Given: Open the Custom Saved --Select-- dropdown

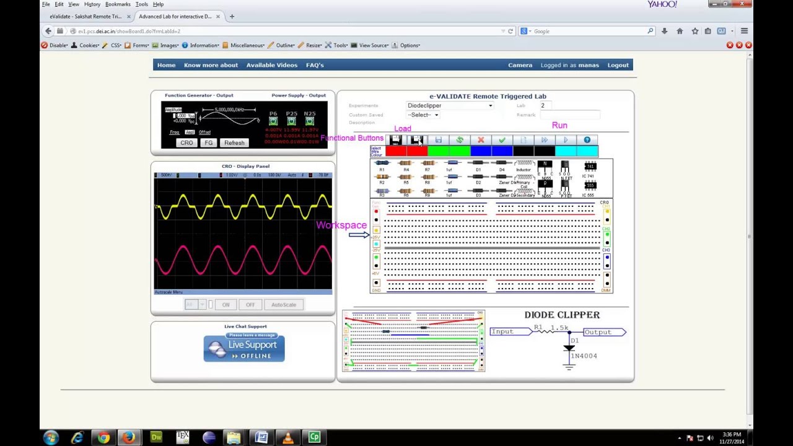Looking at the screenshot, I should [423, 115].
